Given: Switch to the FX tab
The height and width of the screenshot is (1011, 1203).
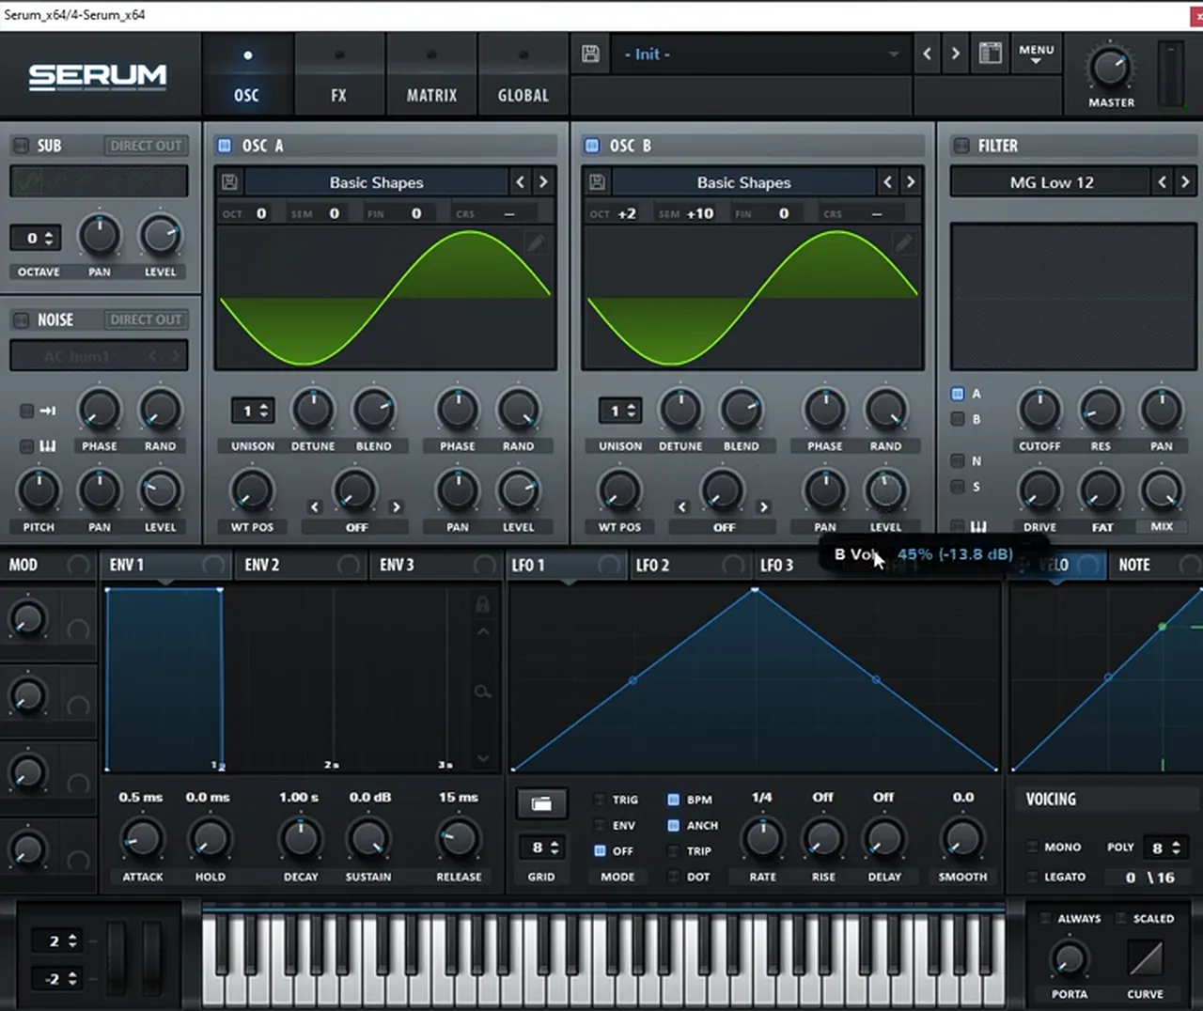Looking at the screenshot, I should click(x=338, y=75).
